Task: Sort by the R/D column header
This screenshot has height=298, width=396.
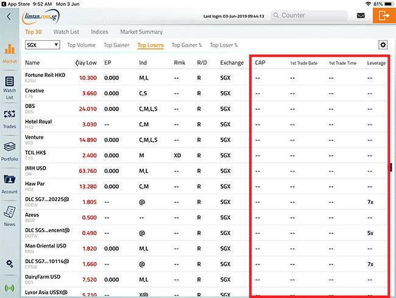Action: click(202, 63)
